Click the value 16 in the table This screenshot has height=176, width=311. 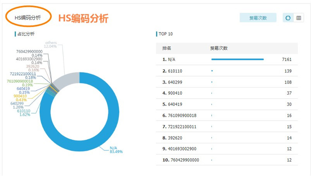pyautogui.click(x=289, y=116)
